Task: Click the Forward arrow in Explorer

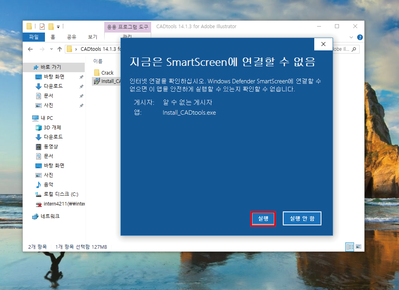Action: coord(42,49)
